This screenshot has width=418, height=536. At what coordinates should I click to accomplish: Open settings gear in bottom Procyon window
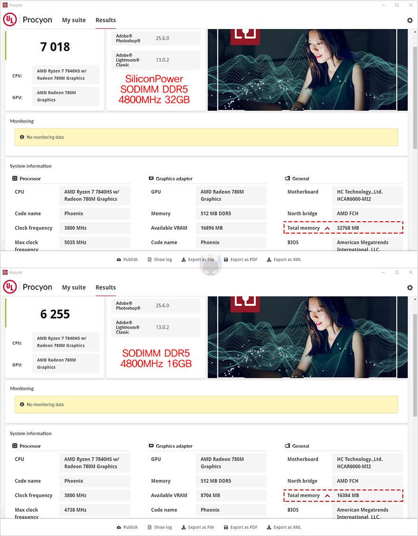[x=410, y=288]
